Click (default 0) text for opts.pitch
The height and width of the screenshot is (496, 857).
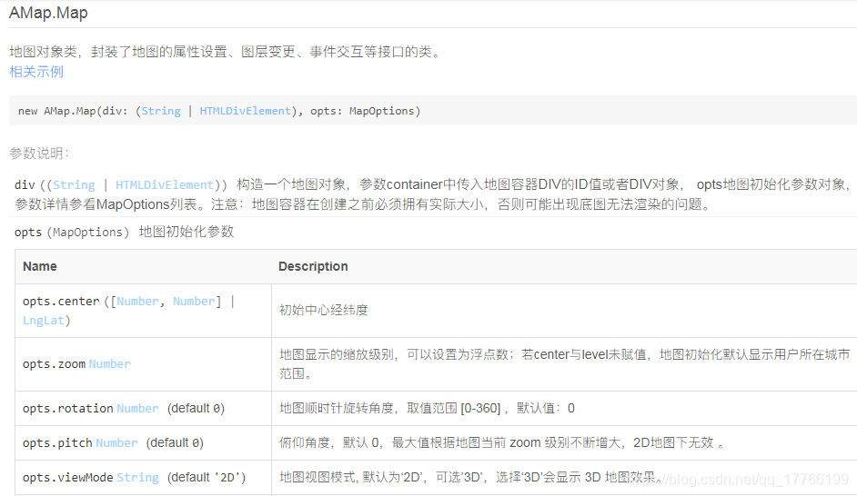coord(175,442)
